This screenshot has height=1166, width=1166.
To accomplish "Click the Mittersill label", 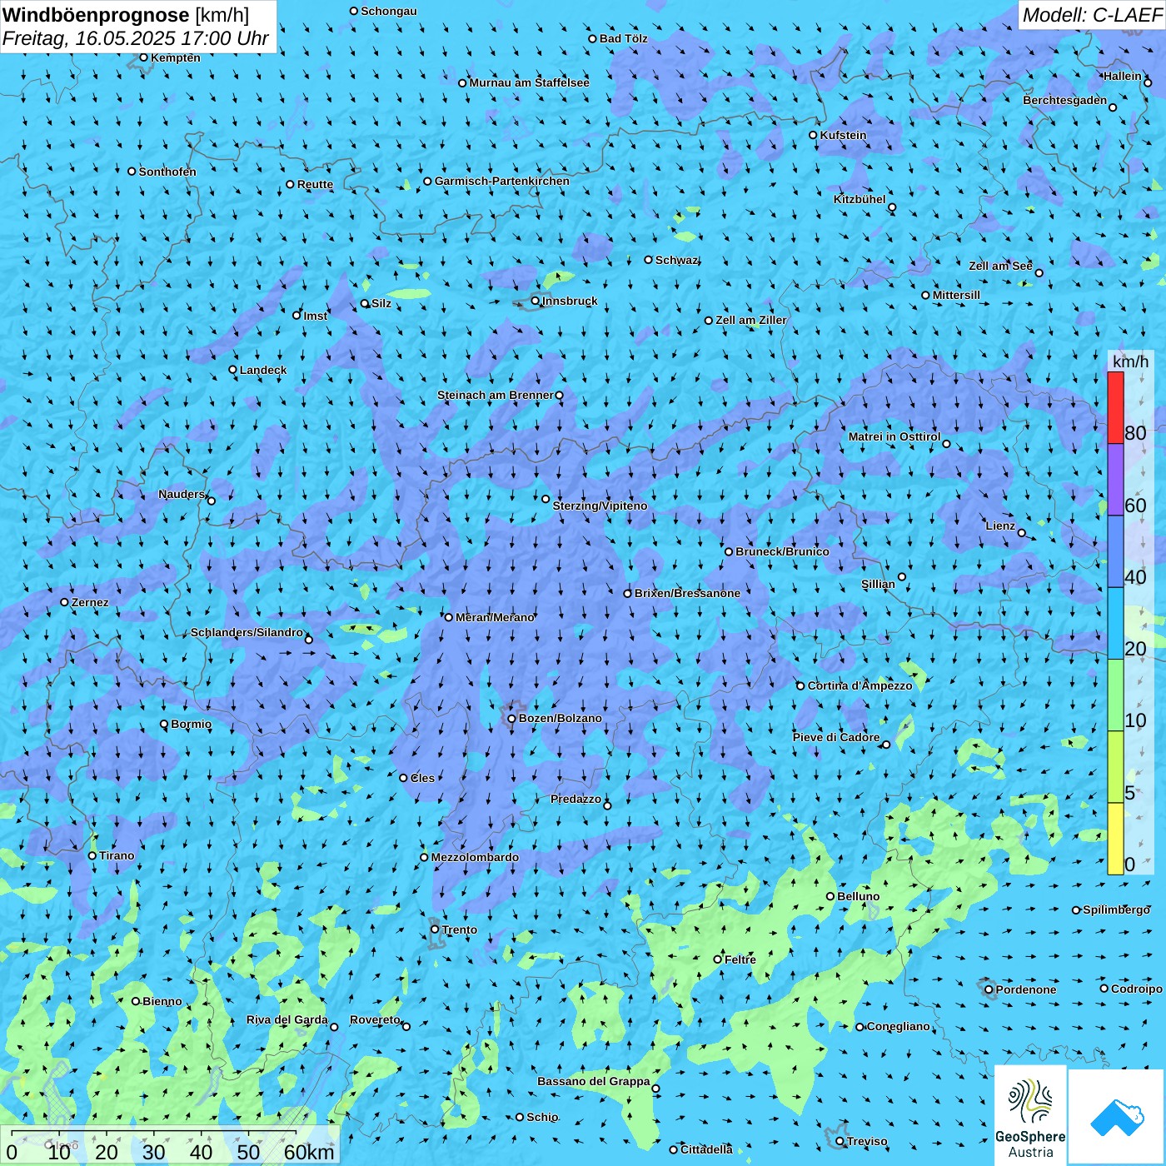I will [x=956, y=295].
